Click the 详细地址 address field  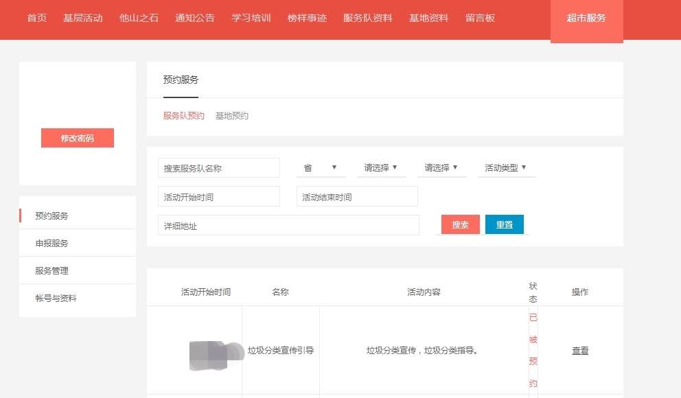tap(288, 226)
